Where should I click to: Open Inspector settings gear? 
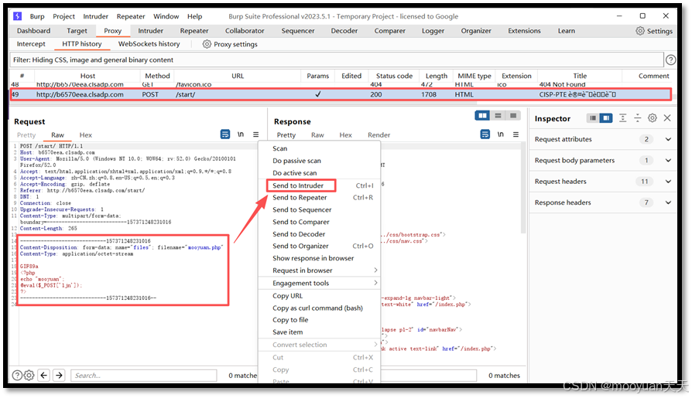[x=653, y=118]
